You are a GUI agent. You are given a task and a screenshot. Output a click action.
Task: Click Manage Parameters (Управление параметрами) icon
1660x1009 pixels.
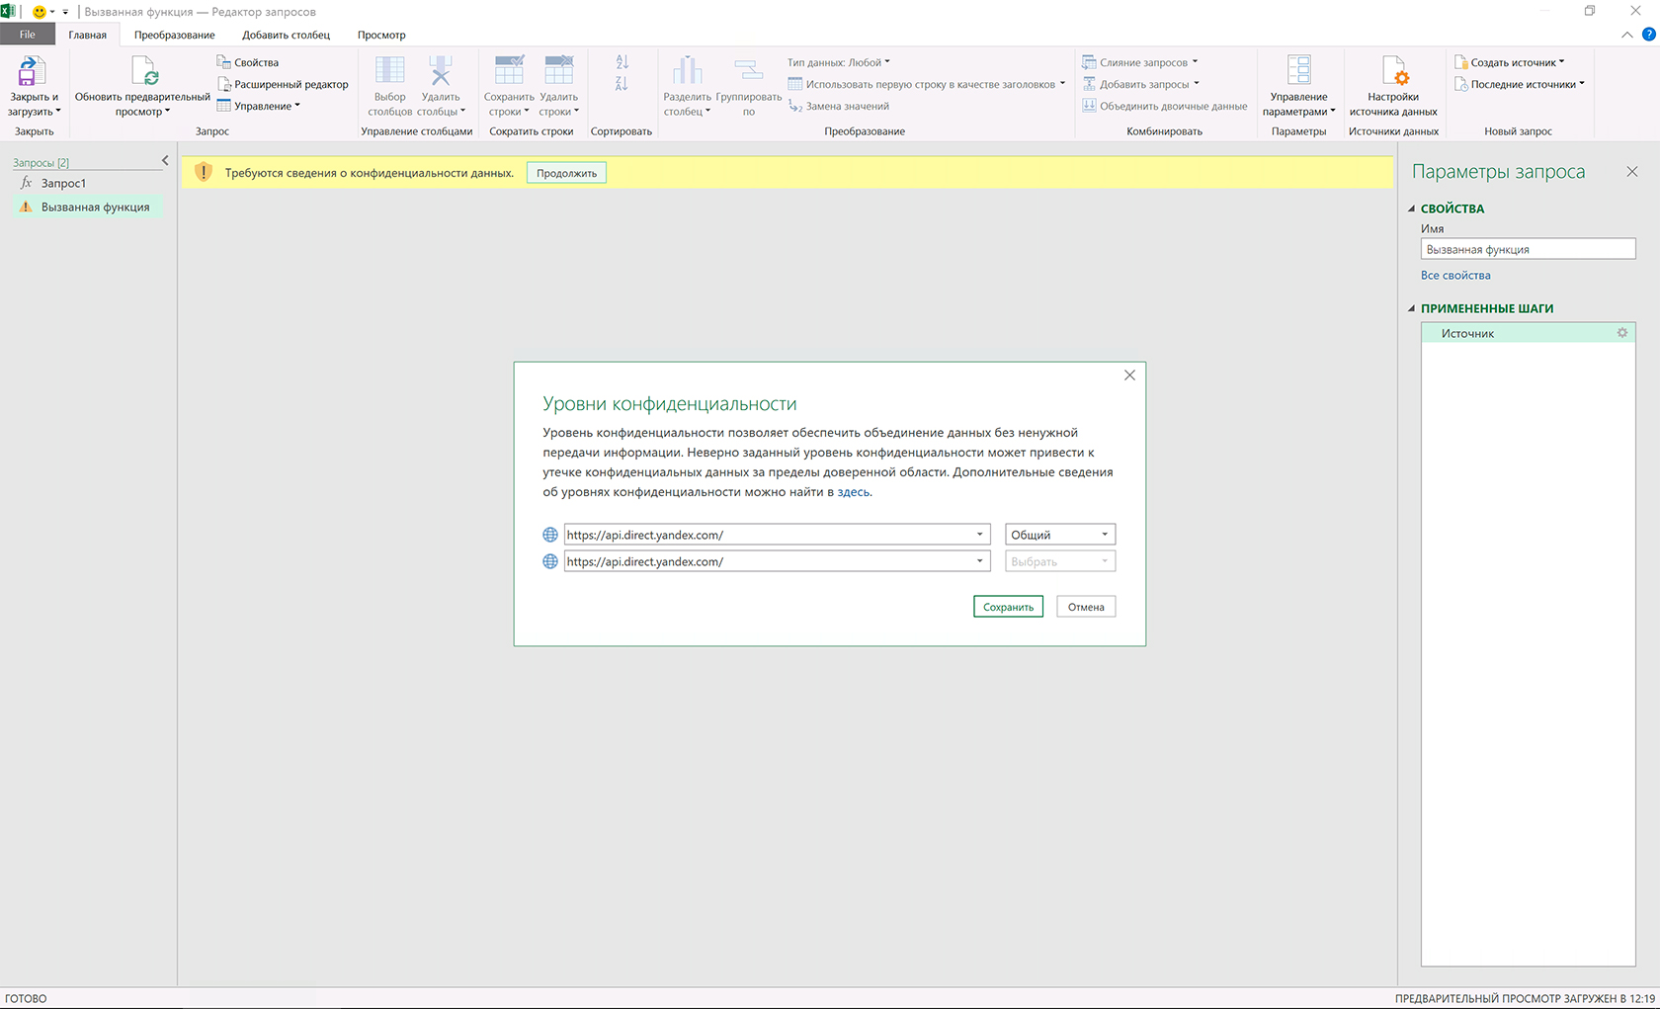(1299, 71)
